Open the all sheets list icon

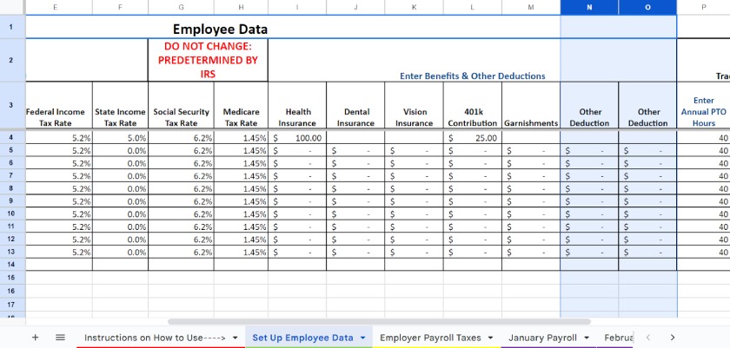click(x=60, y=338)
